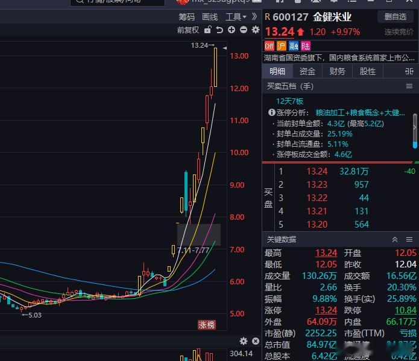Click the 最高 value 13.24
This screenshot has height=361, width=419.
click(326, 253)
